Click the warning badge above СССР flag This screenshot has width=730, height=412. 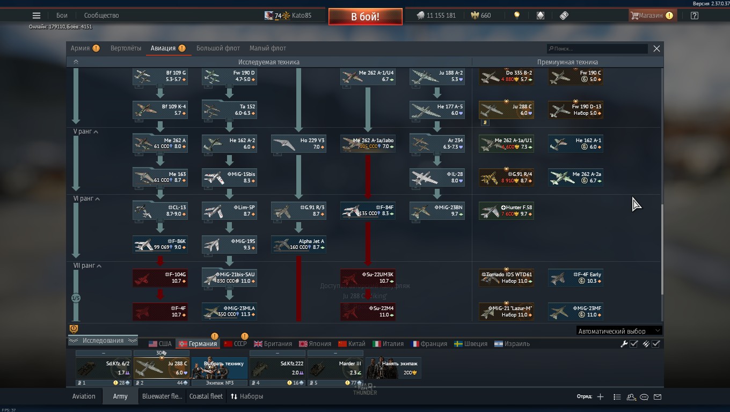click(245, 336)
